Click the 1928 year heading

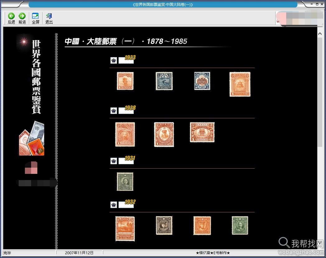click(130, 108)
